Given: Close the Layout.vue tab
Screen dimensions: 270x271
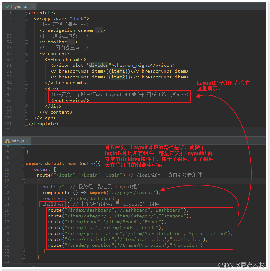Looking at the screenshot, I should point(33,6).
